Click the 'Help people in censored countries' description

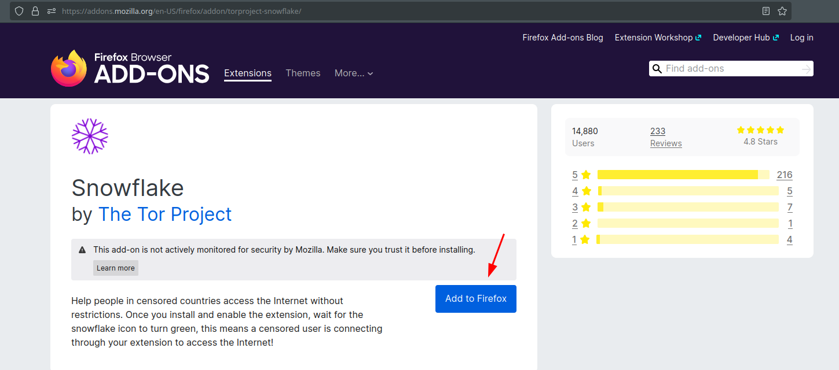click(227, 321)
